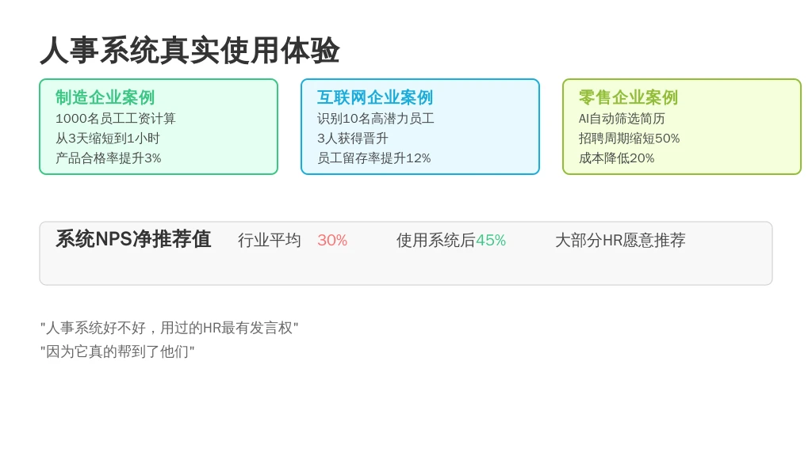
Task: Click the line 产品合格率提升3%
Action: [109, 158]
